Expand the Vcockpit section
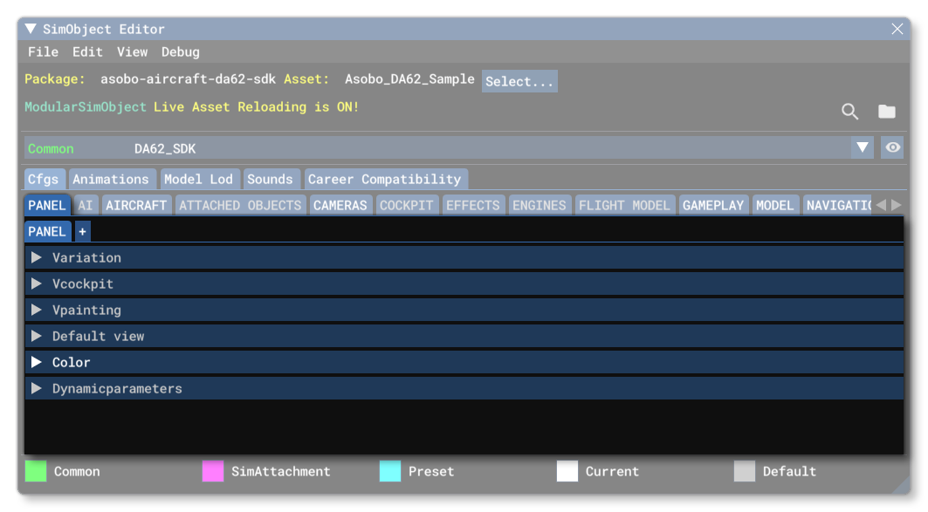 click(38, 283)
